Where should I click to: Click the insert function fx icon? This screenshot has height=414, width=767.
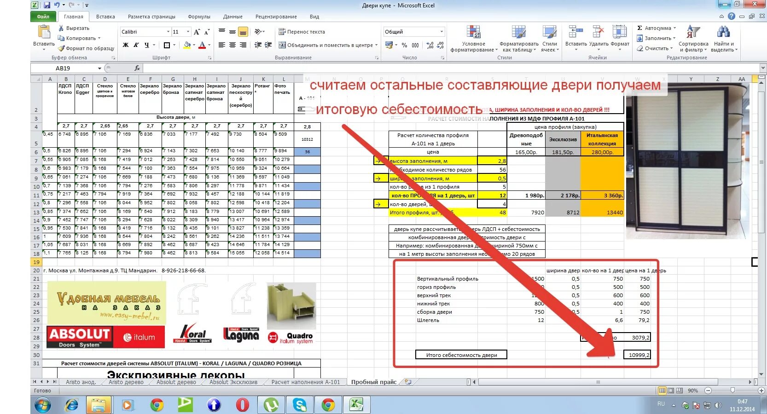pos(137,68)
